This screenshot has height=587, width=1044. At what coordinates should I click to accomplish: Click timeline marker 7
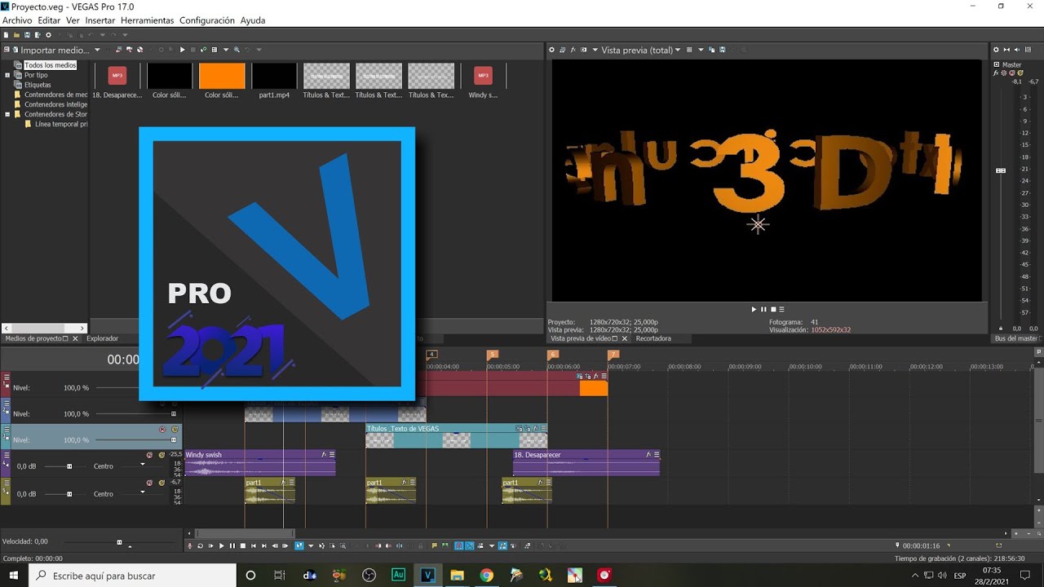(x=613, y=355)
